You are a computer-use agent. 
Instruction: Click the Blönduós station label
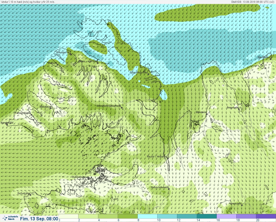click(201, 112)
